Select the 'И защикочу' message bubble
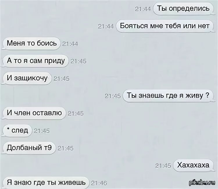This screenshot has width=218, height=189. 27,78
